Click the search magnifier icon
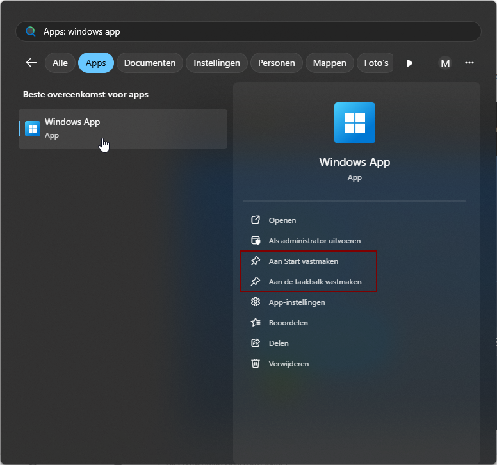This screenshot has width=497, height=465. click(31, 31)
